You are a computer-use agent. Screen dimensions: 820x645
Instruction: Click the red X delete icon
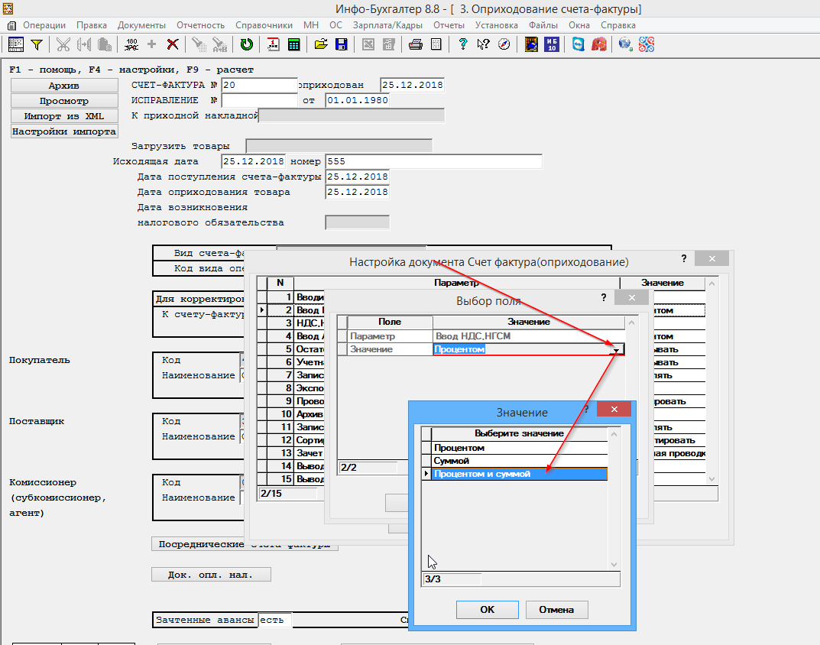(173, 44)
